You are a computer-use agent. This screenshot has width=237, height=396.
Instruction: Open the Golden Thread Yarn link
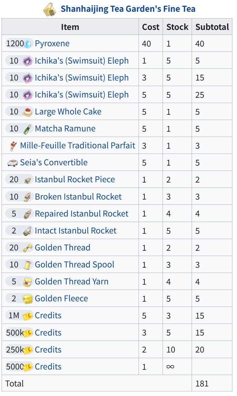[71, 282]
